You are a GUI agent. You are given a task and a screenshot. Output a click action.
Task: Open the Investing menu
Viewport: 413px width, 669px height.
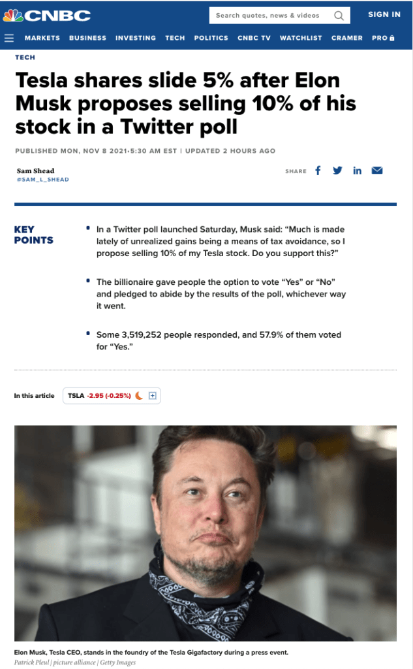136,38
